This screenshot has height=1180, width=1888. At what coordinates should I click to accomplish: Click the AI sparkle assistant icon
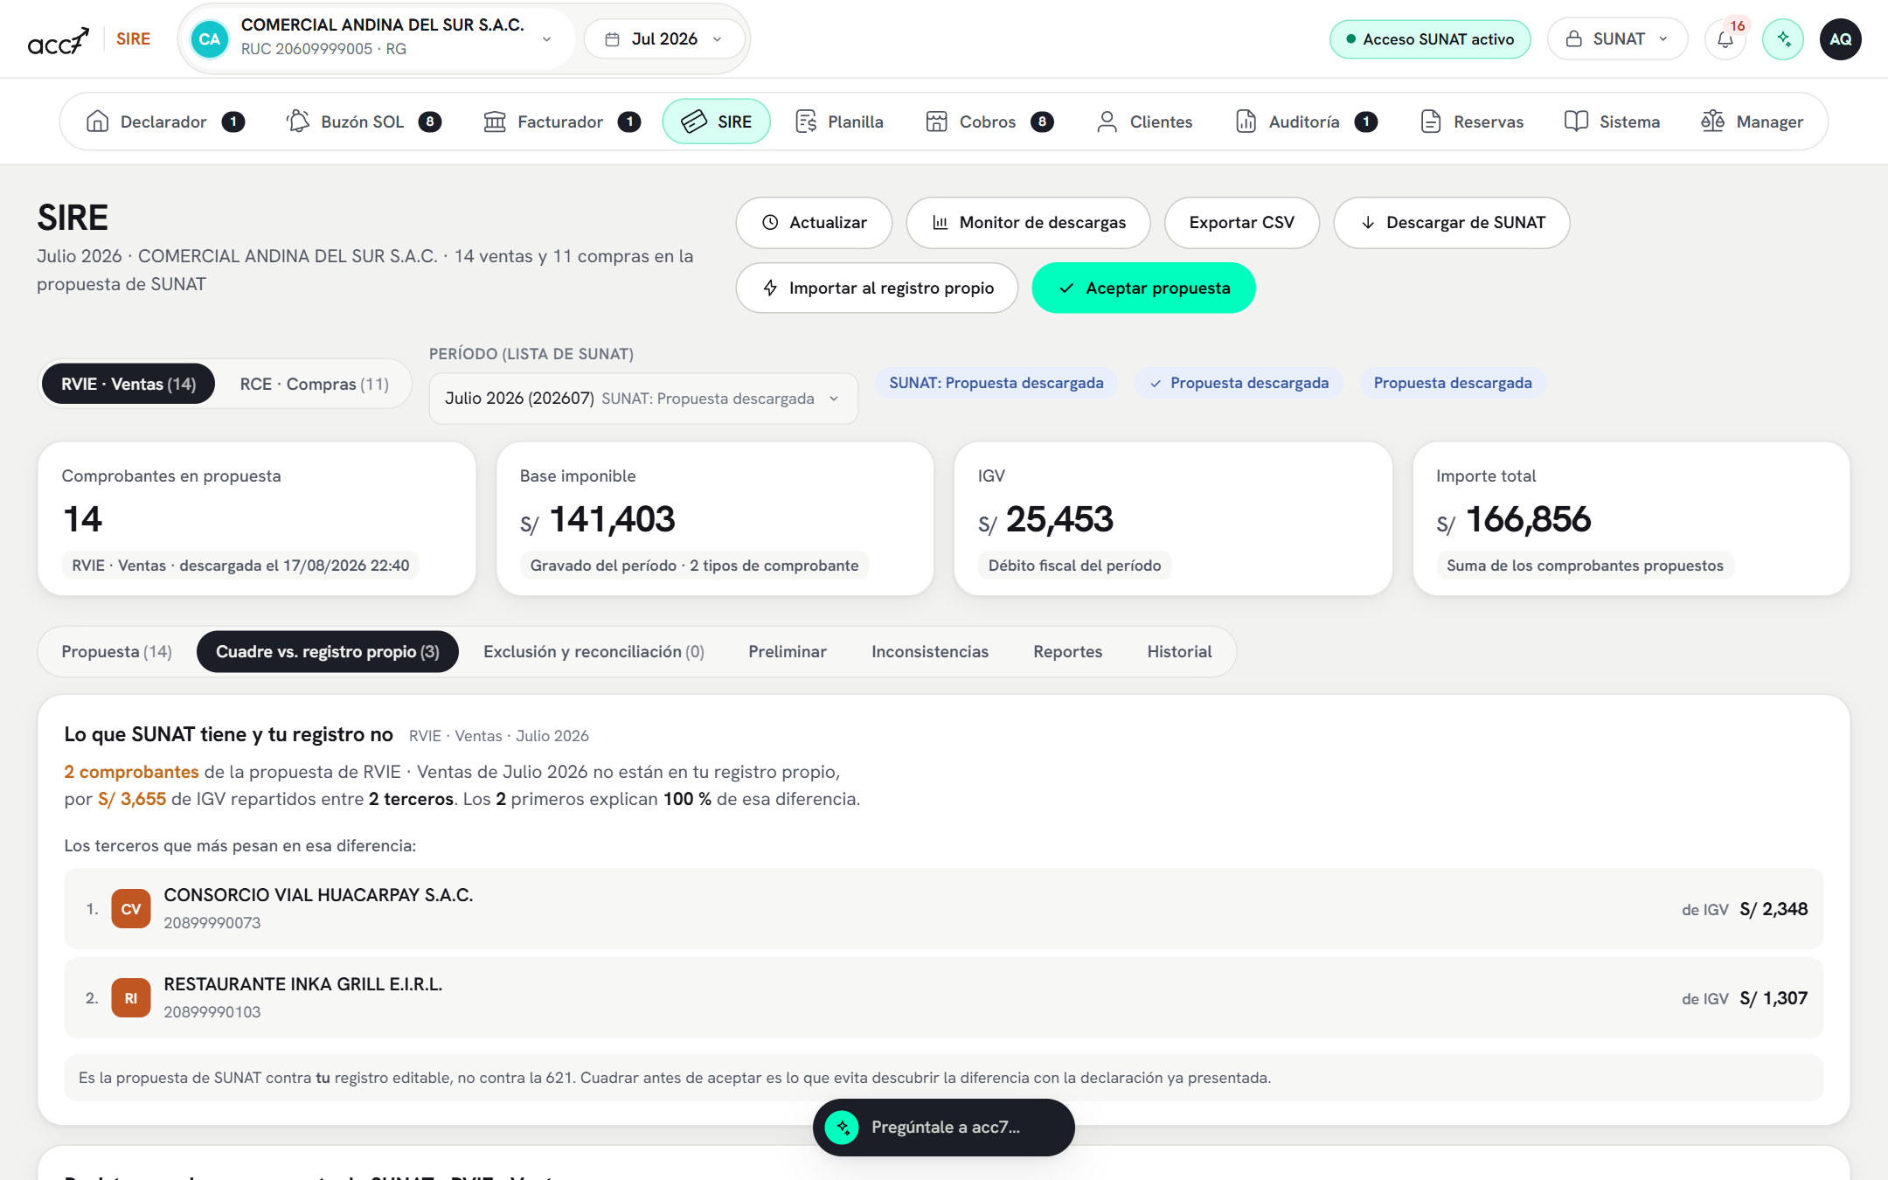(x=1783, y=39)
